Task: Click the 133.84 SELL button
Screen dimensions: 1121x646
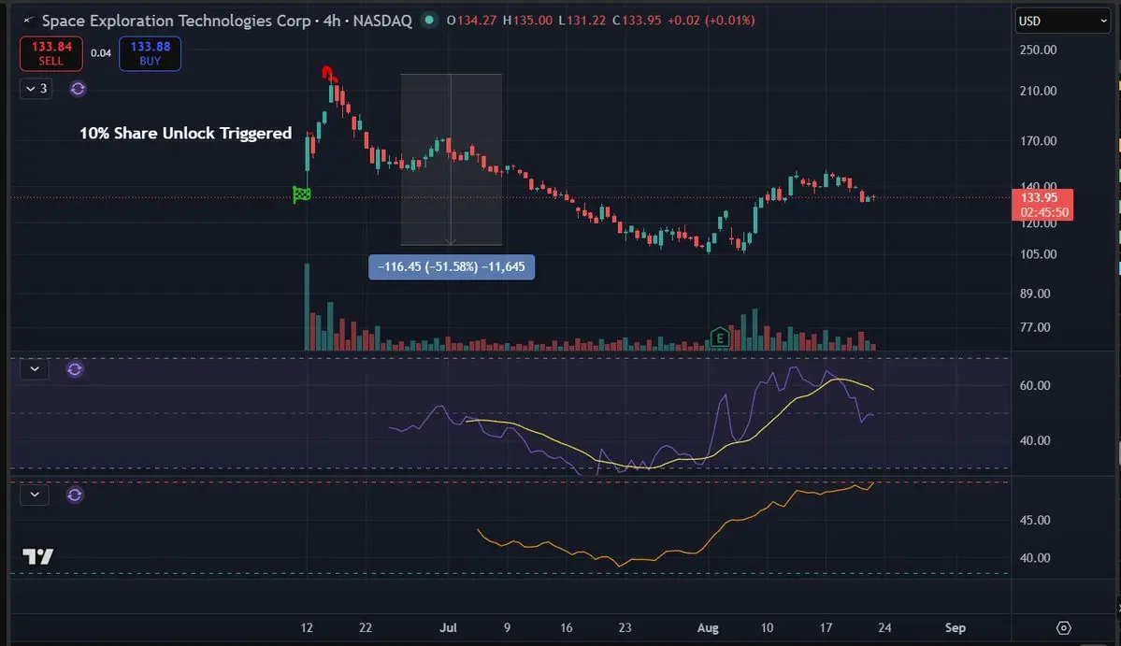Action: click(x=50, y=53)
